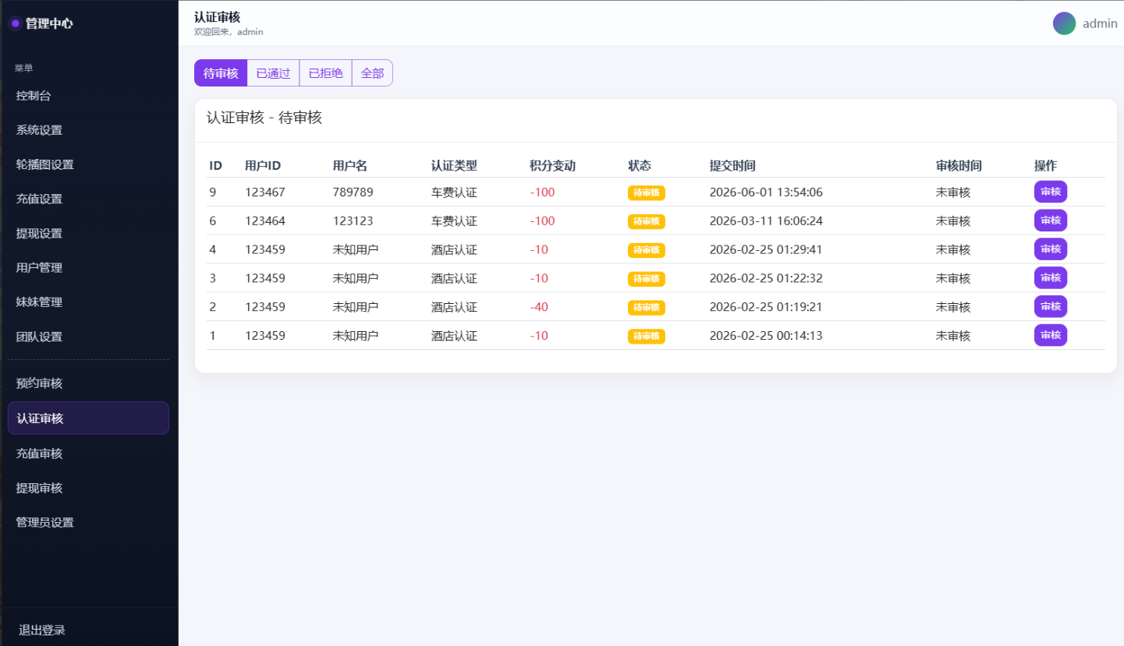Click 审核 button for ID 4 row
Viewport: 1124px width, 646px height.
(1051, 249)
